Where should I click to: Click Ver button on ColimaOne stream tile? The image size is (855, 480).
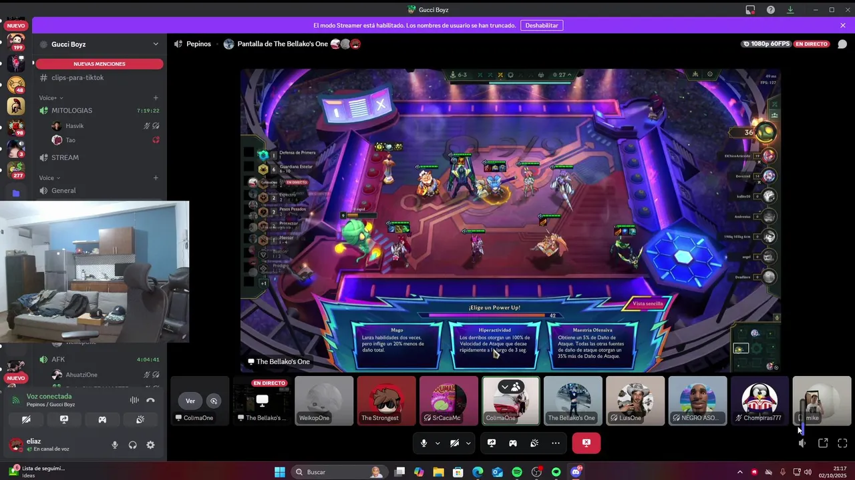(x=190, y=401)
